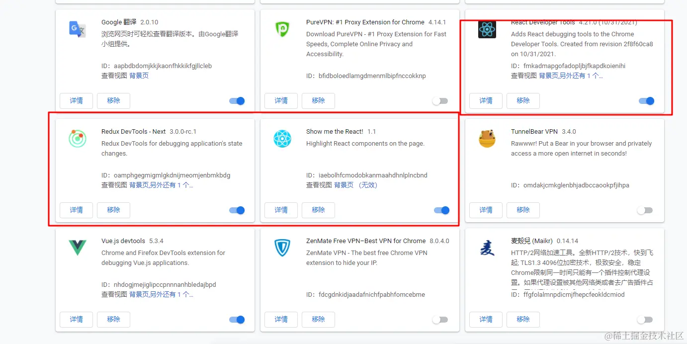Click the Redux DevTools icon
Screen dimensions: 687x344
tap(78, 139)
